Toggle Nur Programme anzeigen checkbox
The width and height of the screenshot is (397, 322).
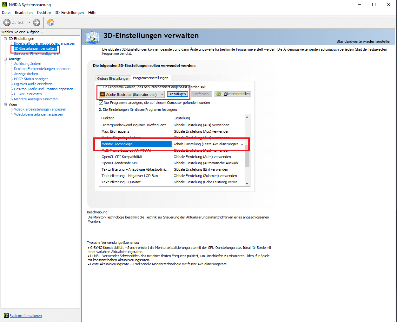click(x=101, y=103)
